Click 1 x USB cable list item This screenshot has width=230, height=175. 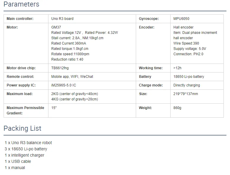tap(18, 161)
